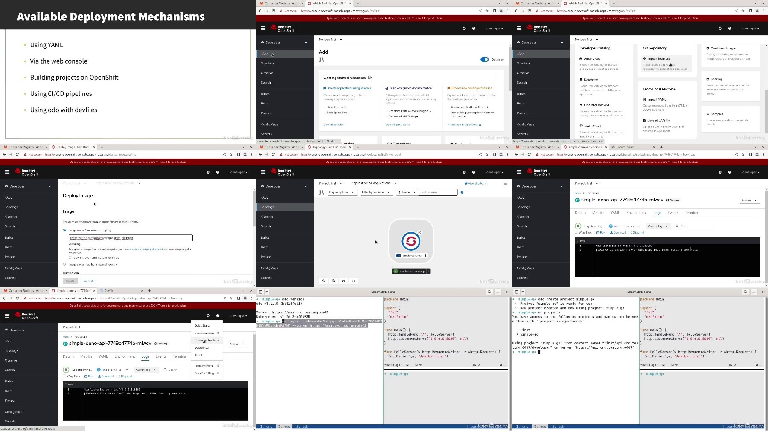Zoom in on the Topology graph
768x431 pixels.
coord(323,281)
